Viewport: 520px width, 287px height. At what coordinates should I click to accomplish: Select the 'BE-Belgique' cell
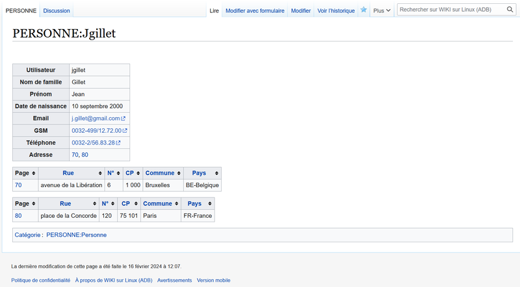pos(202,185)
